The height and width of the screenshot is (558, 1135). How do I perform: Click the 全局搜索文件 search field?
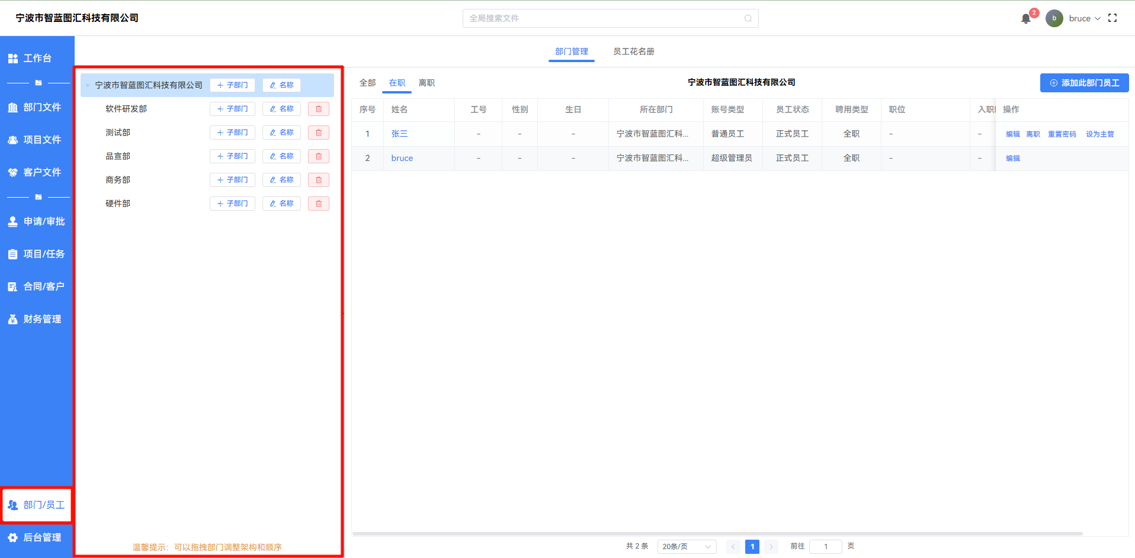tap(604, 18)
